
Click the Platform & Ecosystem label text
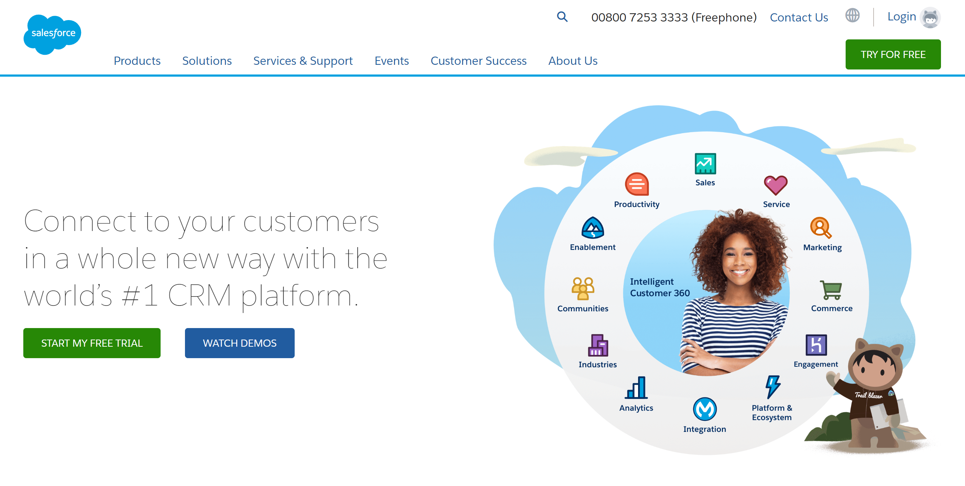click(772, 413)
